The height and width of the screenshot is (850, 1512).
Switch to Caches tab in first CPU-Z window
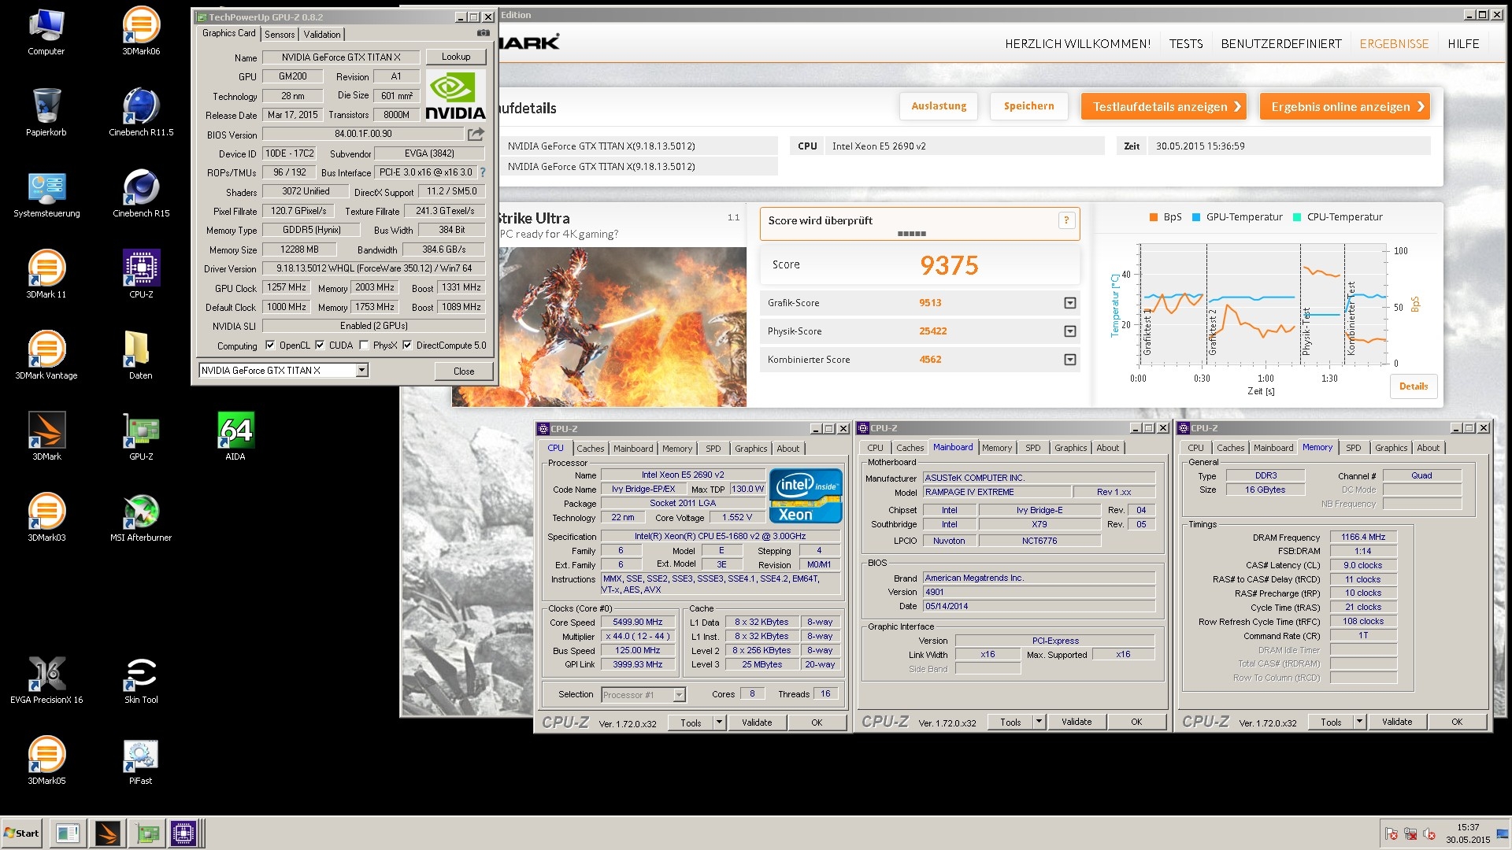[590, 449]
